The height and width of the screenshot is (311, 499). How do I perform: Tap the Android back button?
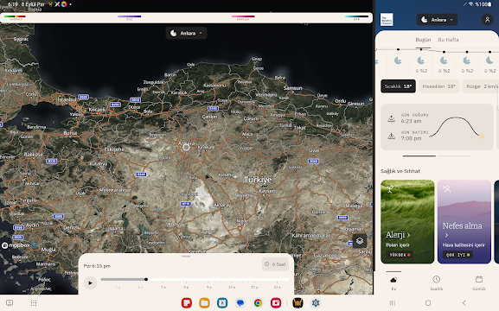pyautogui.click(x=464, y=303)
